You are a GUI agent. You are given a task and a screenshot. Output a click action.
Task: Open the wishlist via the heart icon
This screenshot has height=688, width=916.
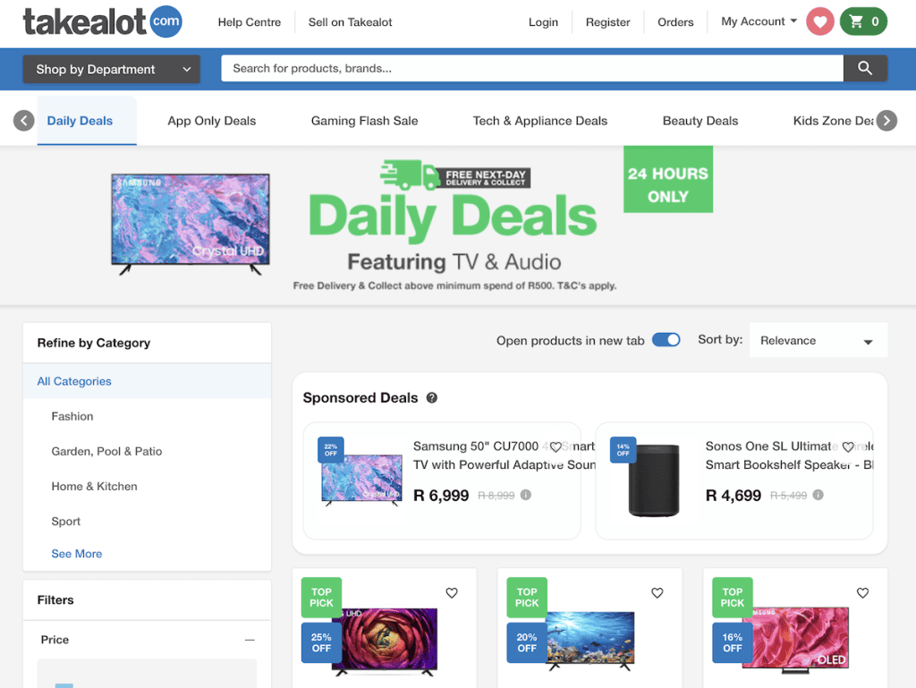click(819, 21)
